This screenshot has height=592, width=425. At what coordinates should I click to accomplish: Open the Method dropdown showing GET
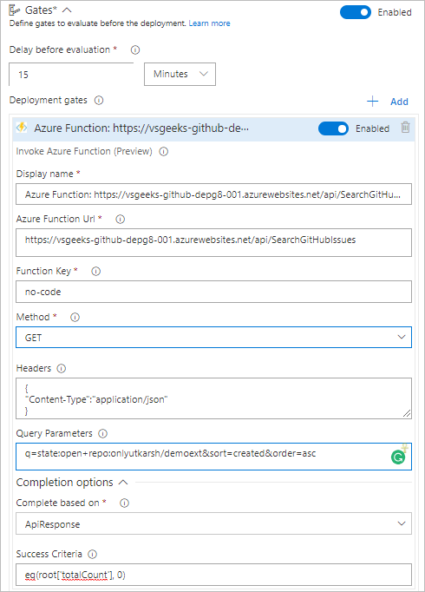214,337
